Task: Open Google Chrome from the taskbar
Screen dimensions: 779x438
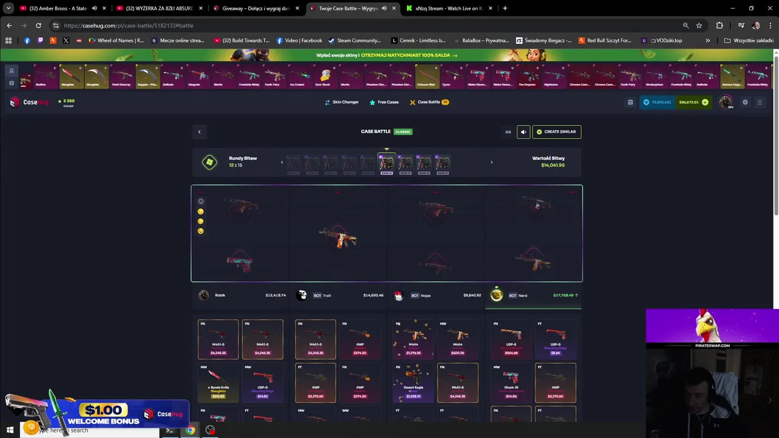Action: pos(190,430)
